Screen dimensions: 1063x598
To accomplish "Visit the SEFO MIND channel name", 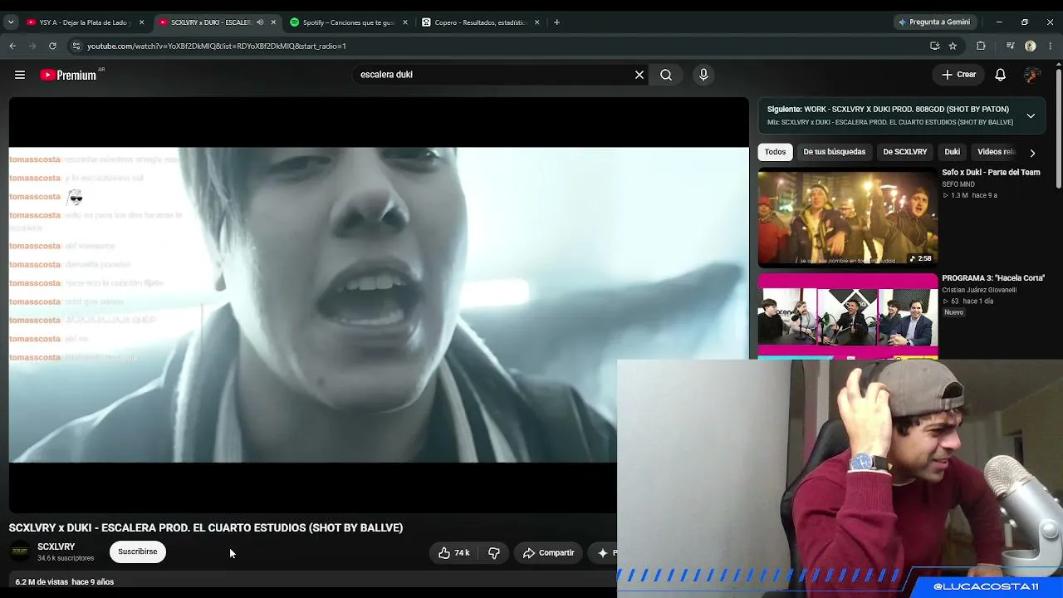I will point(958,184).
